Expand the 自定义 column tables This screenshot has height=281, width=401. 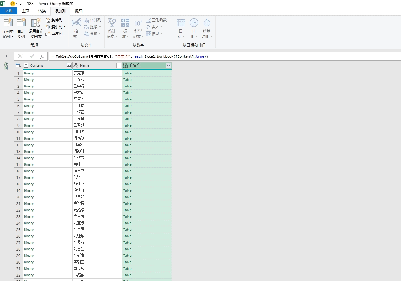click(168, 65)
